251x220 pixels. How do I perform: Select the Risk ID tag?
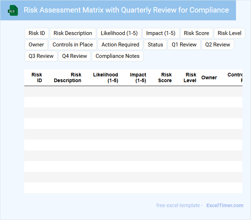pyautogui.click(x=37, y=33)
